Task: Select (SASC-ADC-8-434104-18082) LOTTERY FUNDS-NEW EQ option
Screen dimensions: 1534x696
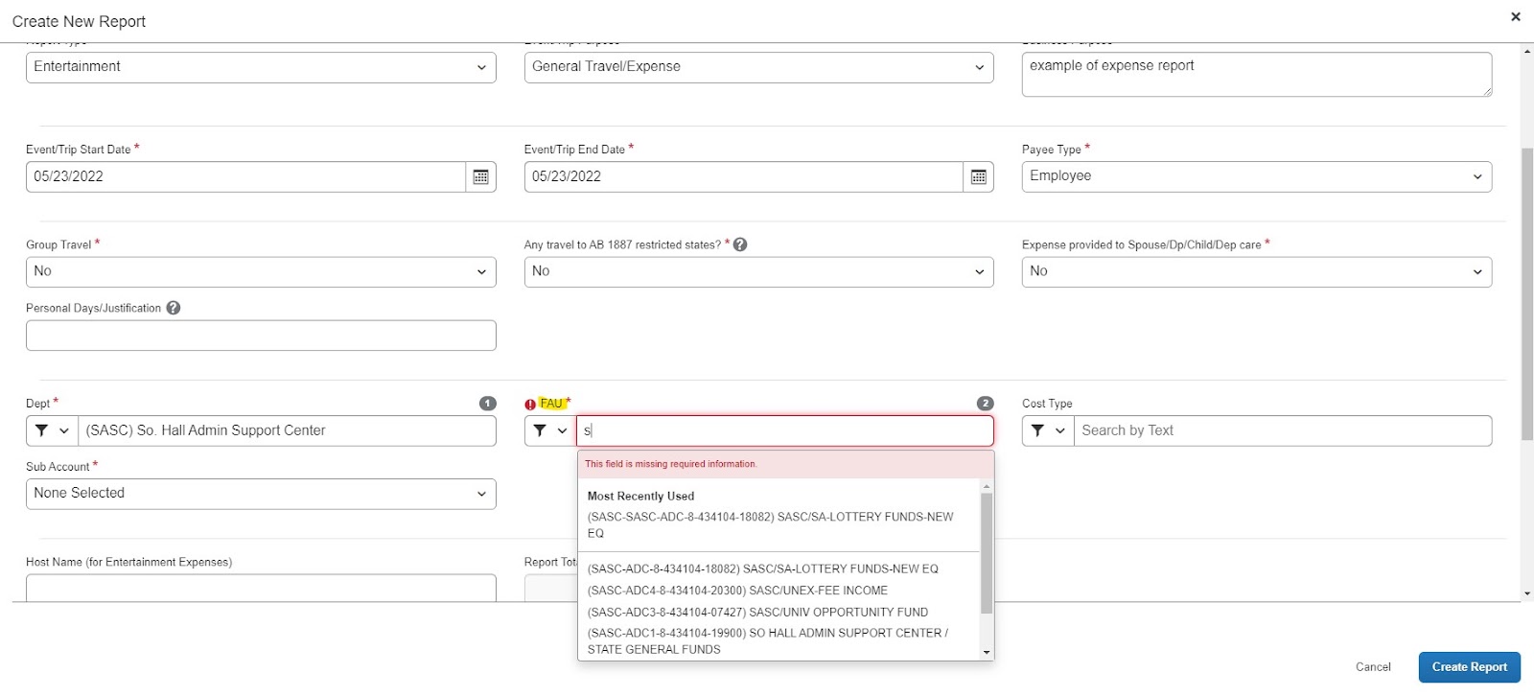Action: click(x=779, y=568)
